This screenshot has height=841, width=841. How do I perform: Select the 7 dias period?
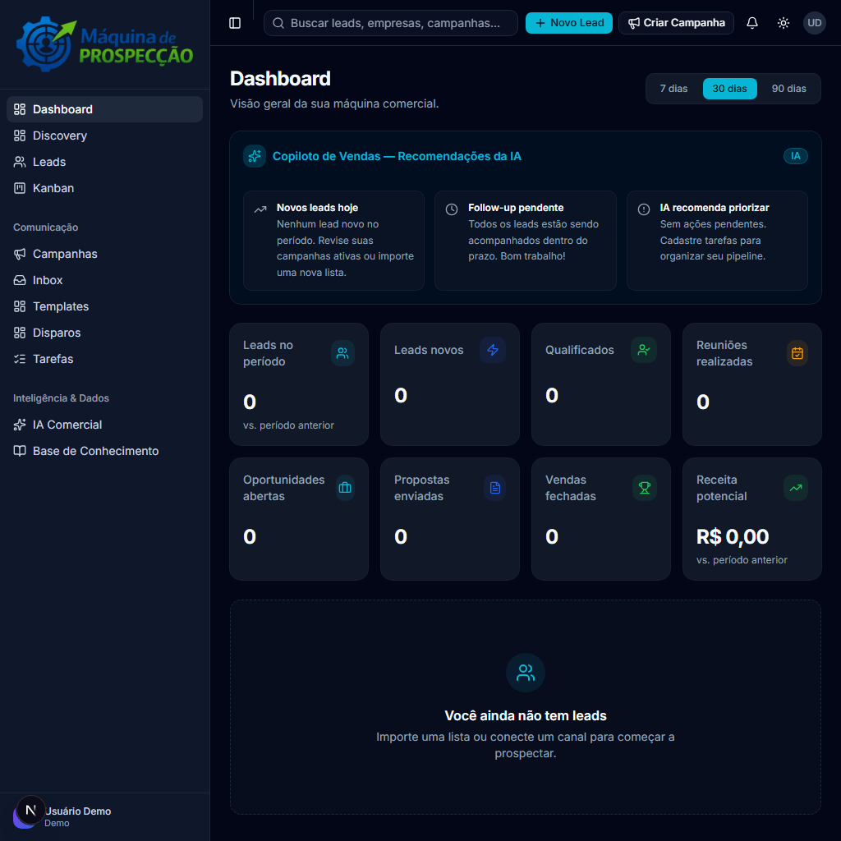[x=673, y=89]
